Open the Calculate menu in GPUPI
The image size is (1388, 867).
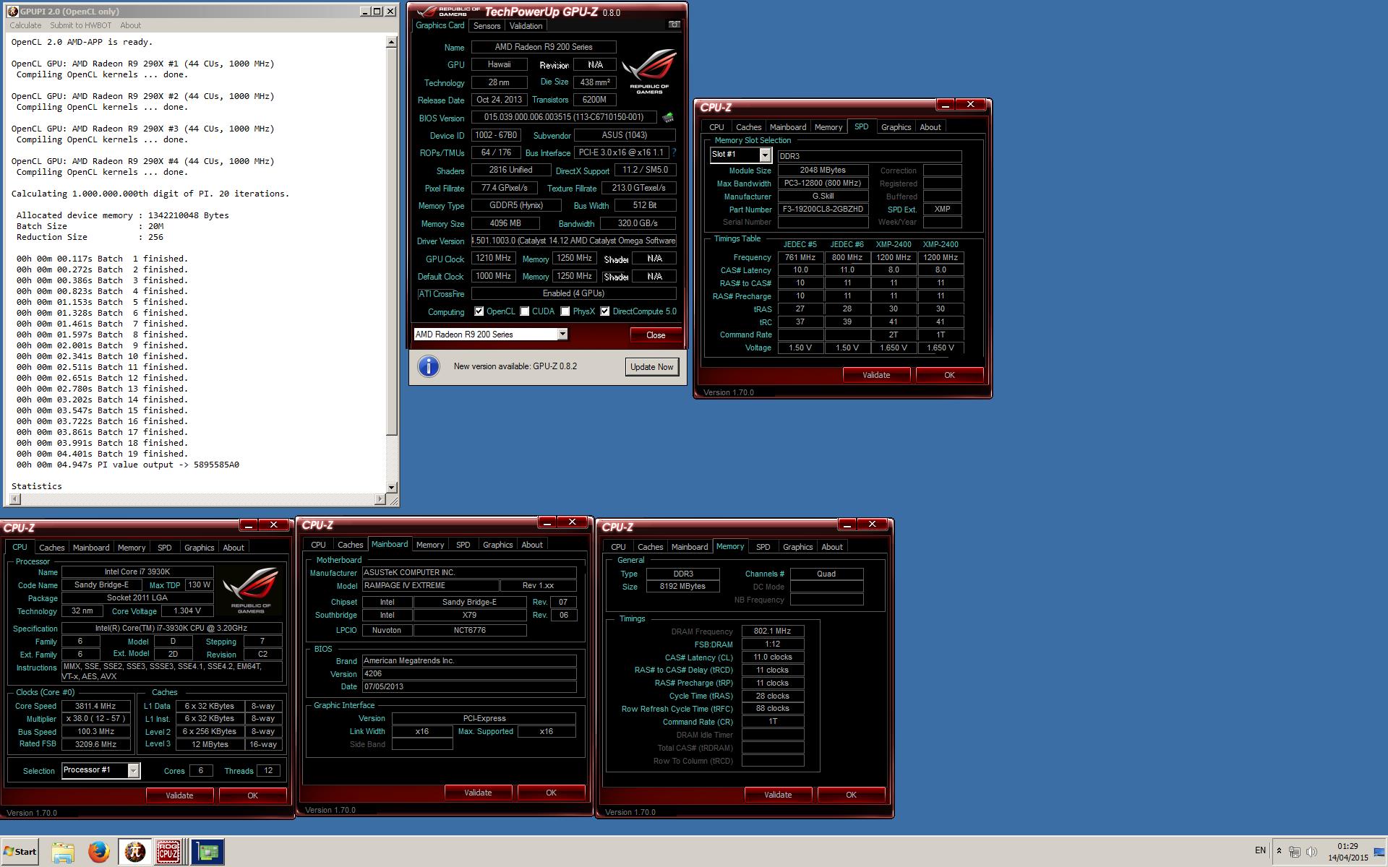coord(25,25)
